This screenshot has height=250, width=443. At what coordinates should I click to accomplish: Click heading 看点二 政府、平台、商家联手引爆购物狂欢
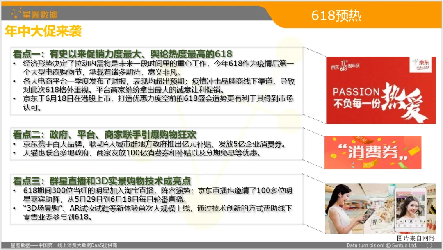(x=104, y=134)
